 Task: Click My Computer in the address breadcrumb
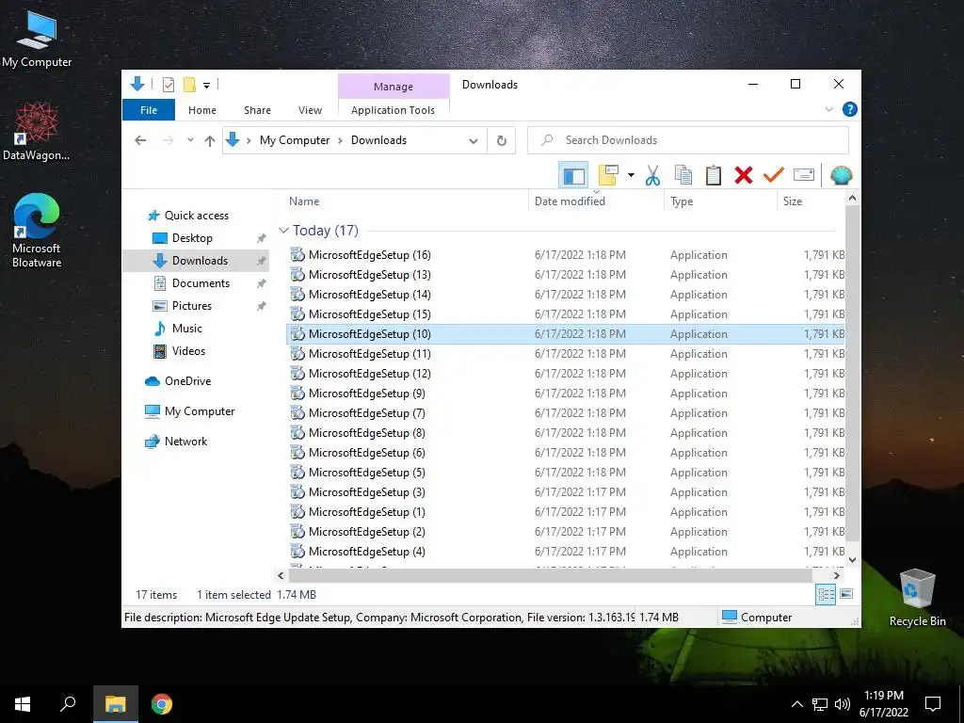[295, 140]
